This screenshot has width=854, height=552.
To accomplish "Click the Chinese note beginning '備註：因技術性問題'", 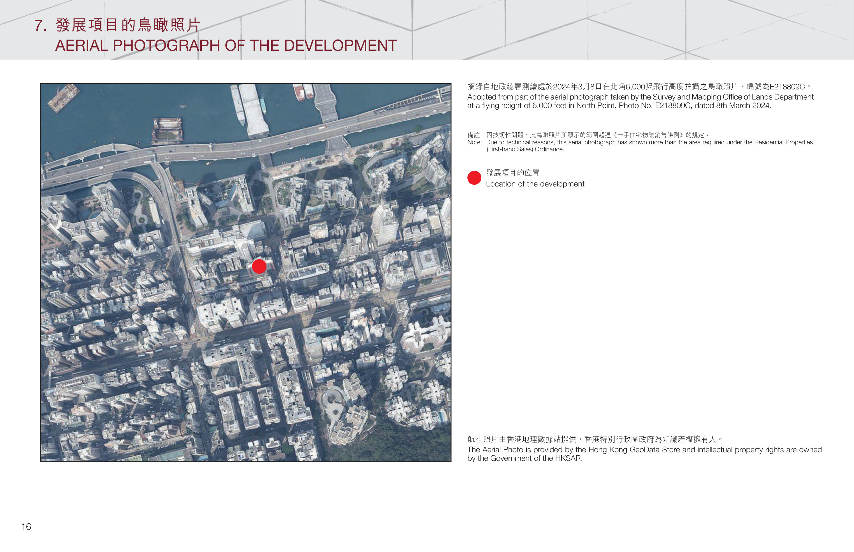I will tap(588, 135).
